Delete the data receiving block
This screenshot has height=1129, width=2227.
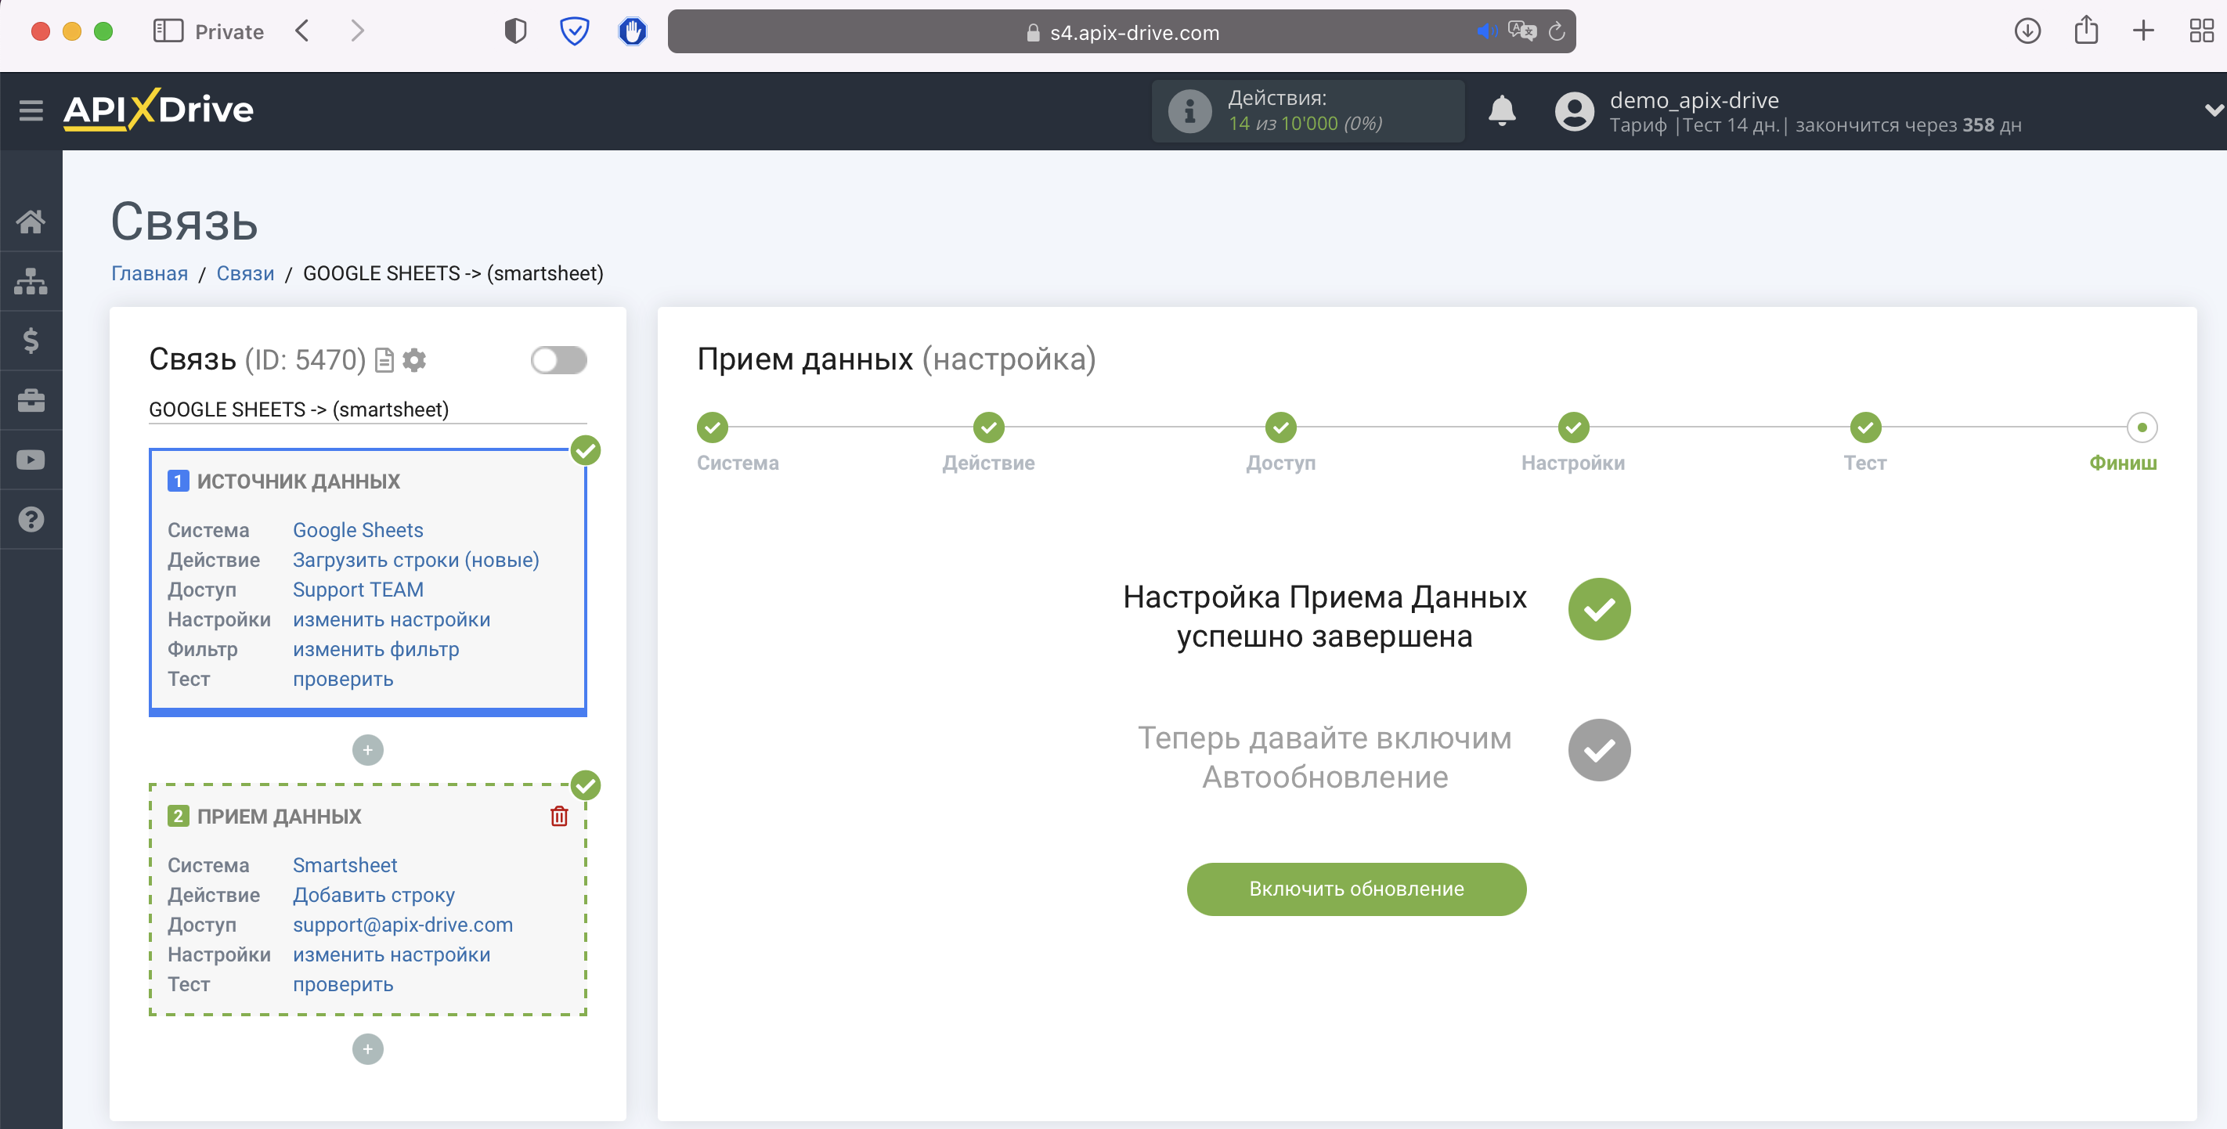coord(559,815)
